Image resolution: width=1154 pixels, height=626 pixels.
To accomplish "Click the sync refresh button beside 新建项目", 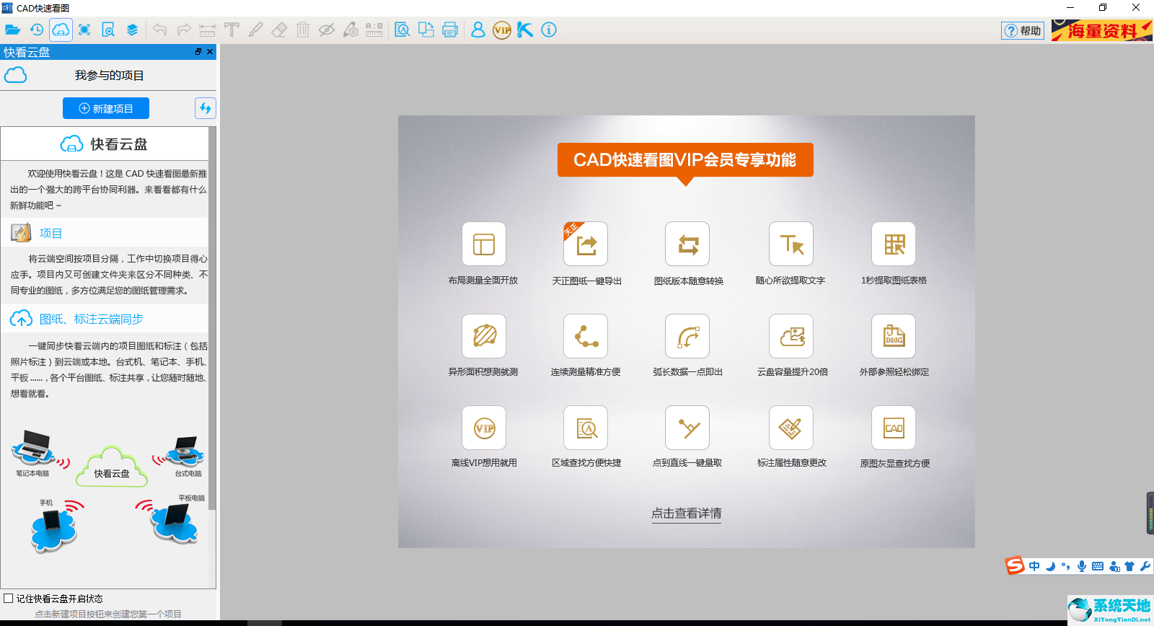I will [x=206, y=108].
